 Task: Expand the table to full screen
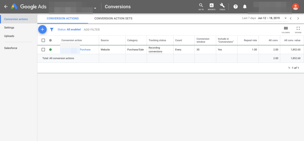(x=298, y=29)
